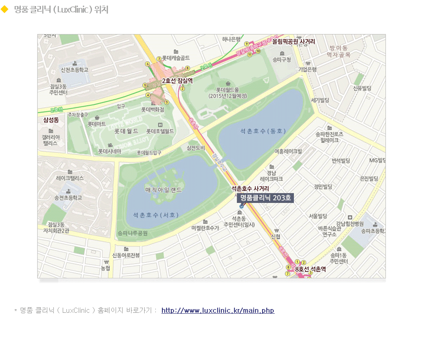This screenshot has width=431, height=362.
Task: Click the 신천초등학교 school icon
Action: tap(74, 64)
